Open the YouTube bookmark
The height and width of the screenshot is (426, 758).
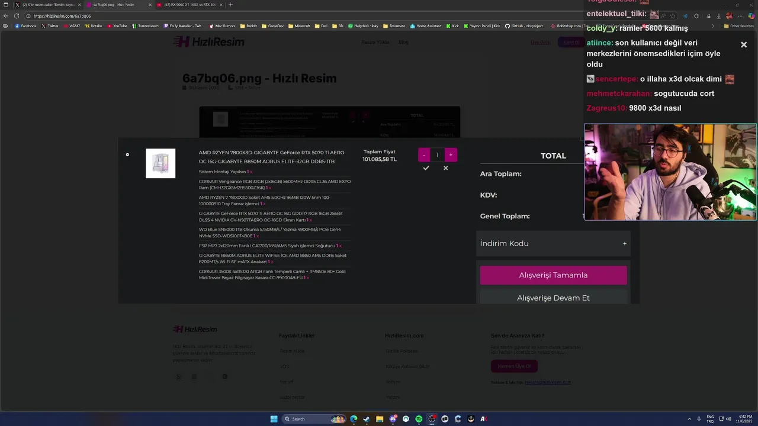coord(117,26)
